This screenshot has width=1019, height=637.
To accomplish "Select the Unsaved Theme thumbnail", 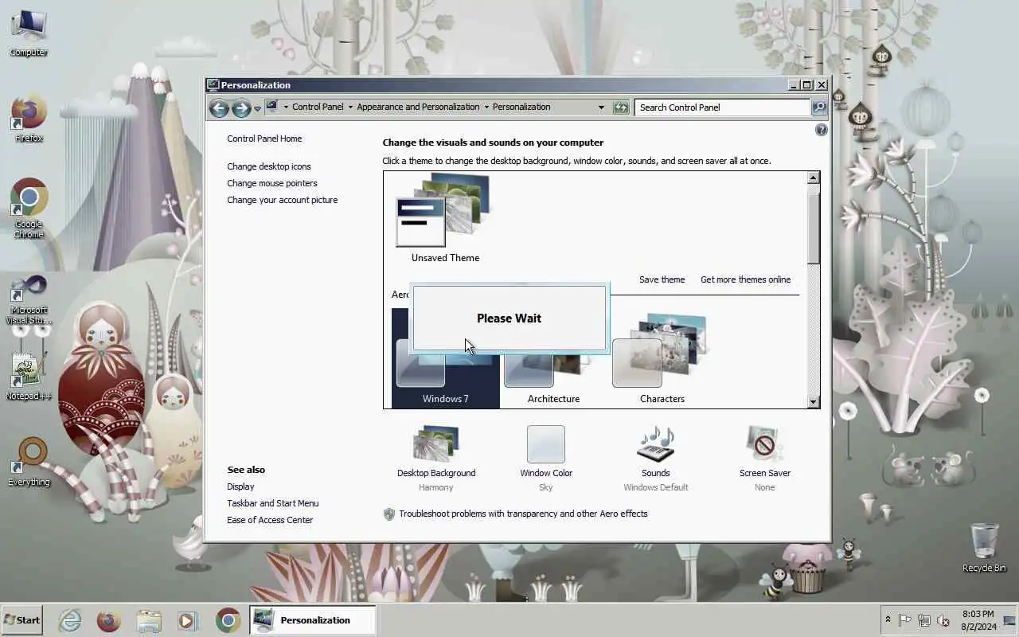I will [444, 219].
